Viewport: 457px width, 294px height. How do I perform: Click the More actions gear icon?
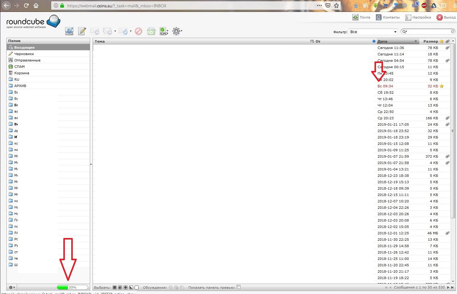pos(177,31)
